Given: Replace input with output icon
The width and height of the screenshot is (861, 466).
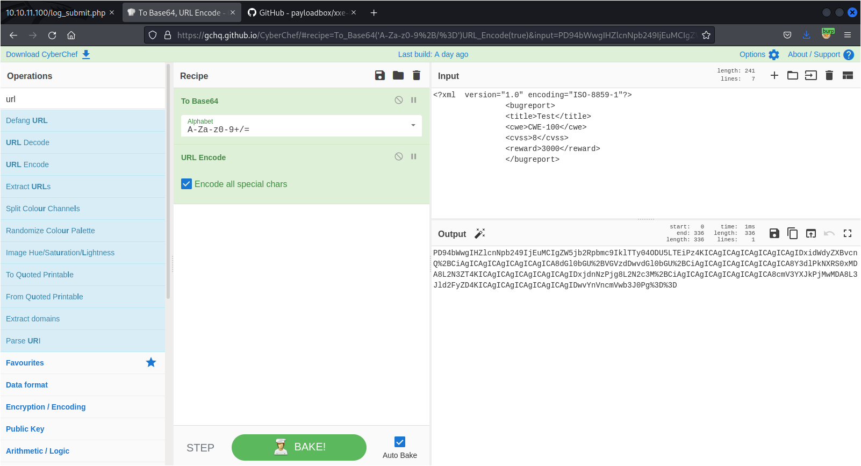Looking at the screenshot, I should (x=811, y=233).
